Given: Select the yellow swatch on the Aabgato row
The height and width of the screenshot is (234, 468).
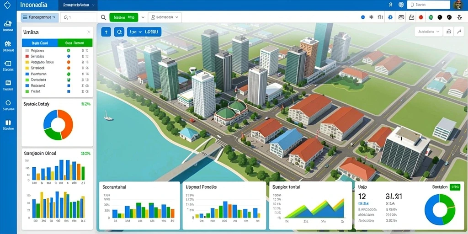Looking at the screenshot, I should point(27,62).
